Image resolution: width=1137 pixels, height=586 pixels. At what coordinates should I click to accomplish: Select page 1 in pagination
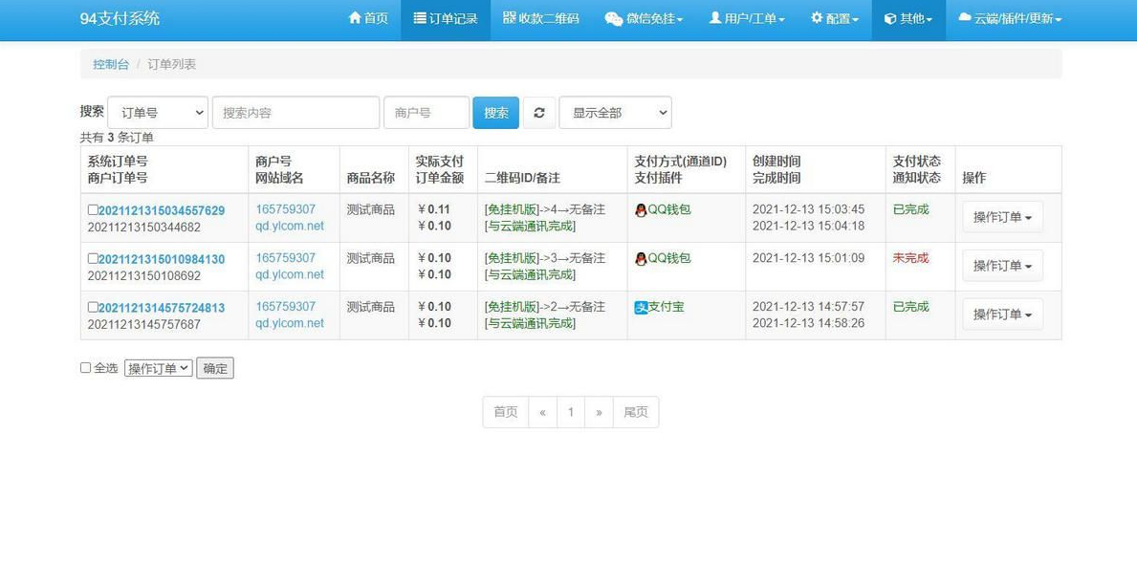(x=571, y=412)
